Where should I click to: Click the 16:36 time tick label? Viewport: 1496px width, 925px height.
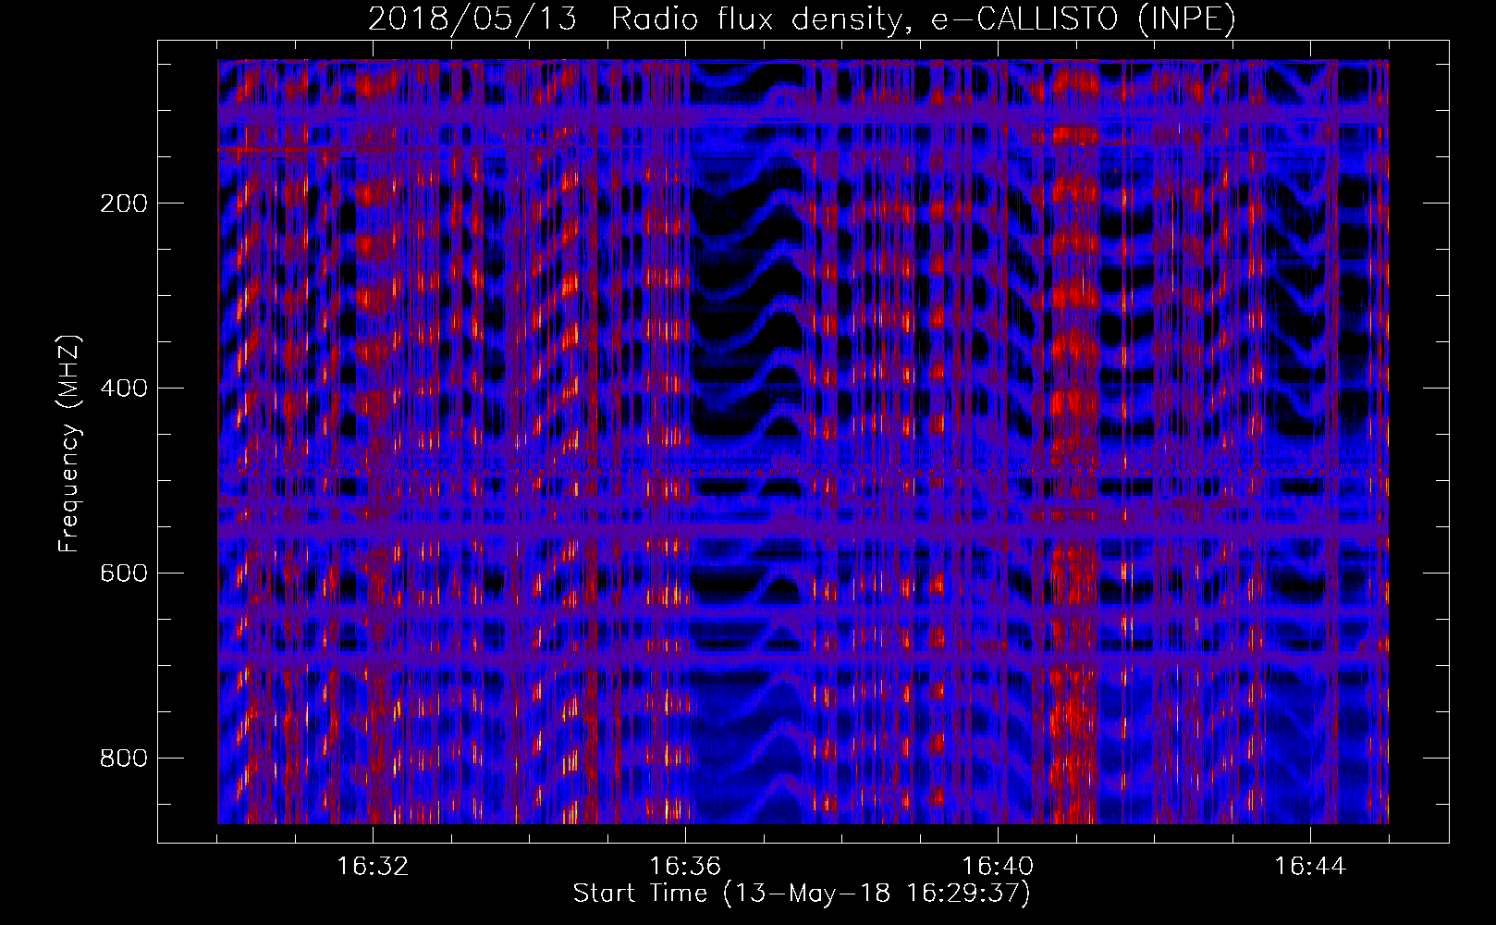(x=685, y=867)
